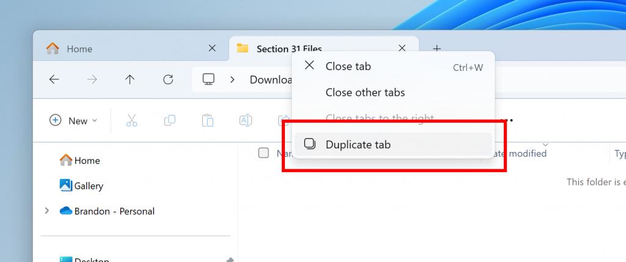
Task: Close the Home tab
Action: (212, 48)
